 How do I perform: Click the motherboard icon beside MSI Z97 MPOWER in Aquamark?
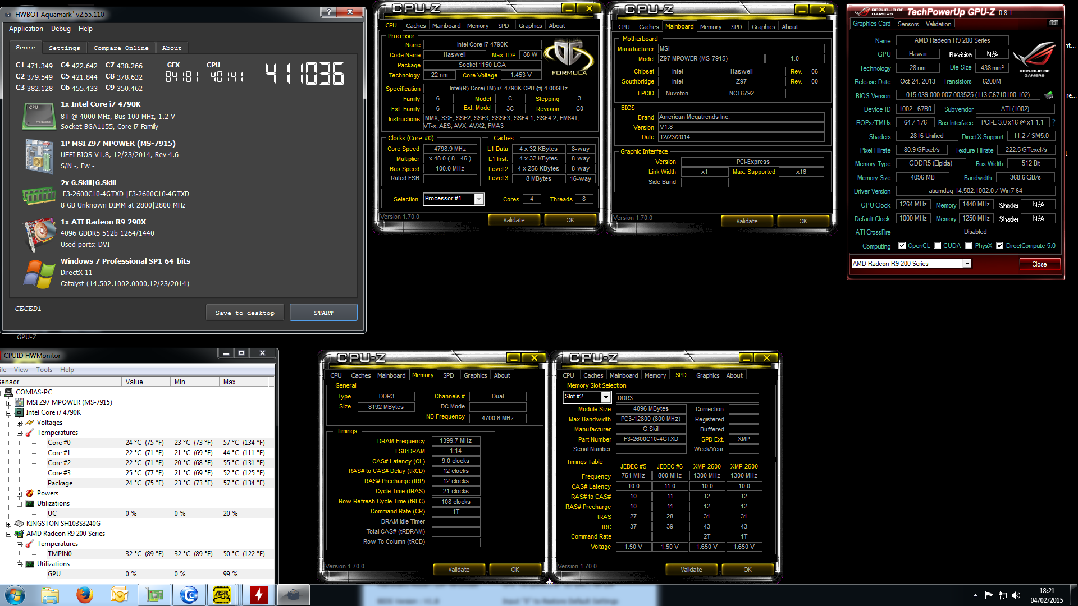click(39, 155)
